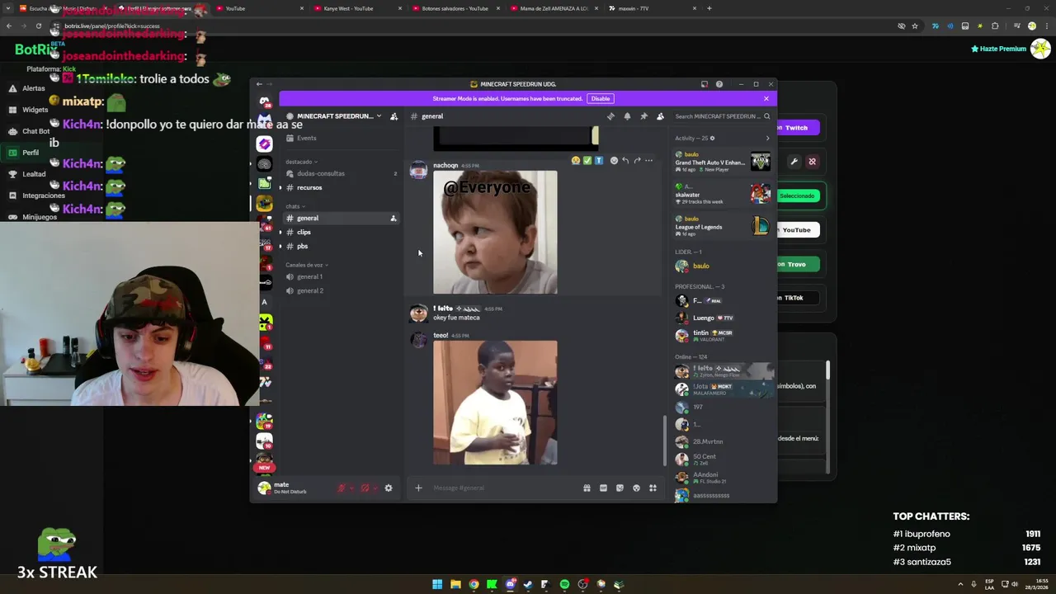This screenshot has height=594, width=1056.
Task: Open the @Everyone GIF image
Action: 495,232
